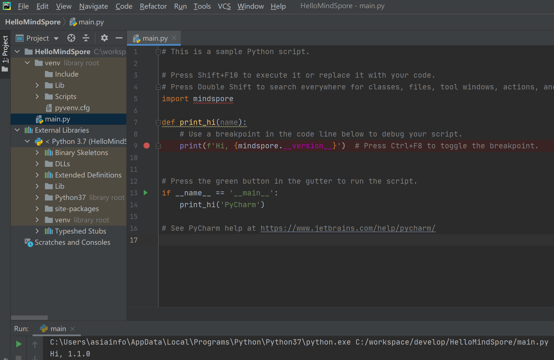Open the Navigate menu
554x360 pixels.
click(x=94, y=6)
